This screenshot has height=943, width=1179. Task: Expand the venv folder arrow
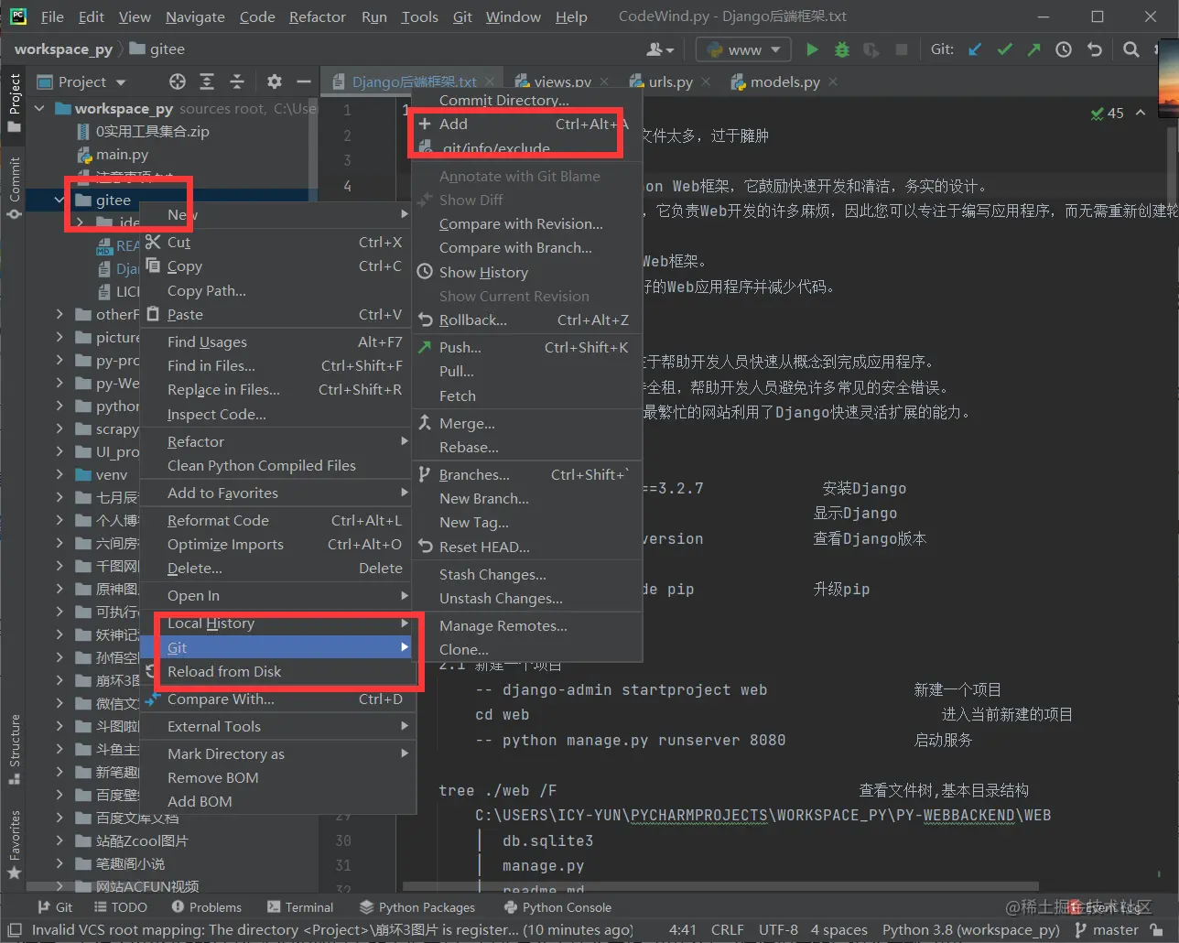tap(59, 475)
